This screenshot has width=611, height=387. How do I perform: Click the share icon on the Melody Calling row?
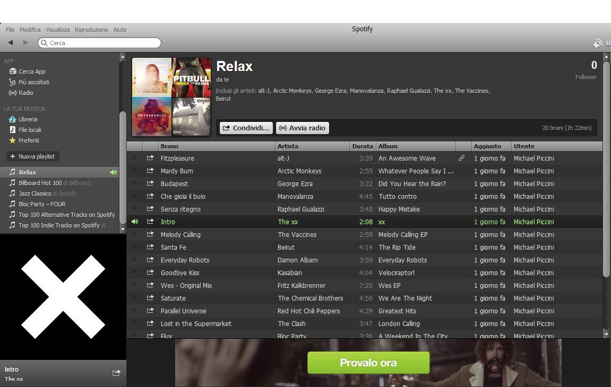150,234
